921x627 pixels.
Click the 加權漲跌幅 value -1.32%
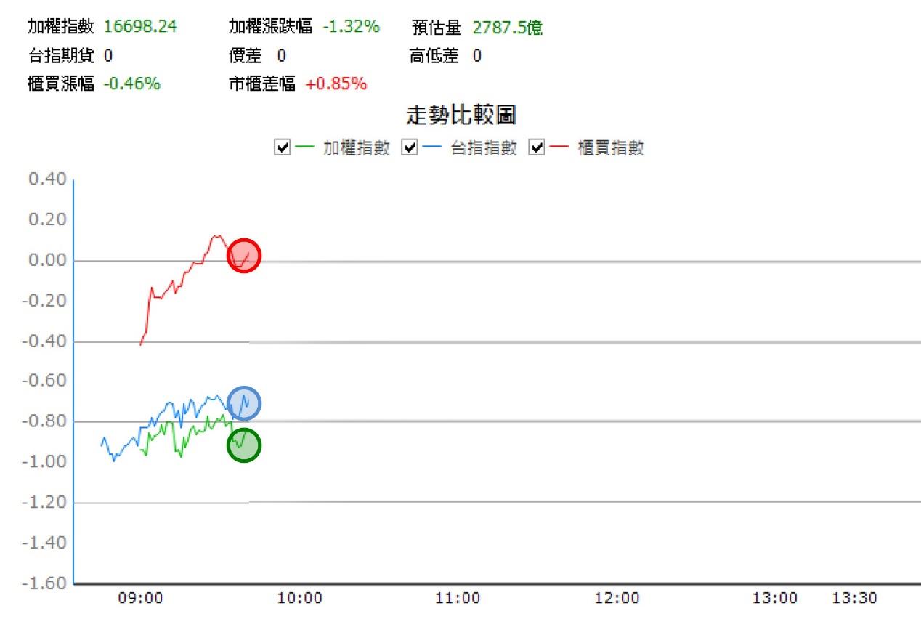point(351,28)
